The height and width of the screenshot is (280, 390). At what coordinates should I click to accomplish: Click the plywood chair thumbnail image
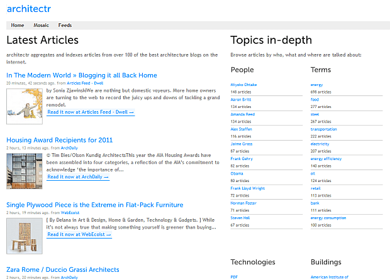tap(25, 235)
